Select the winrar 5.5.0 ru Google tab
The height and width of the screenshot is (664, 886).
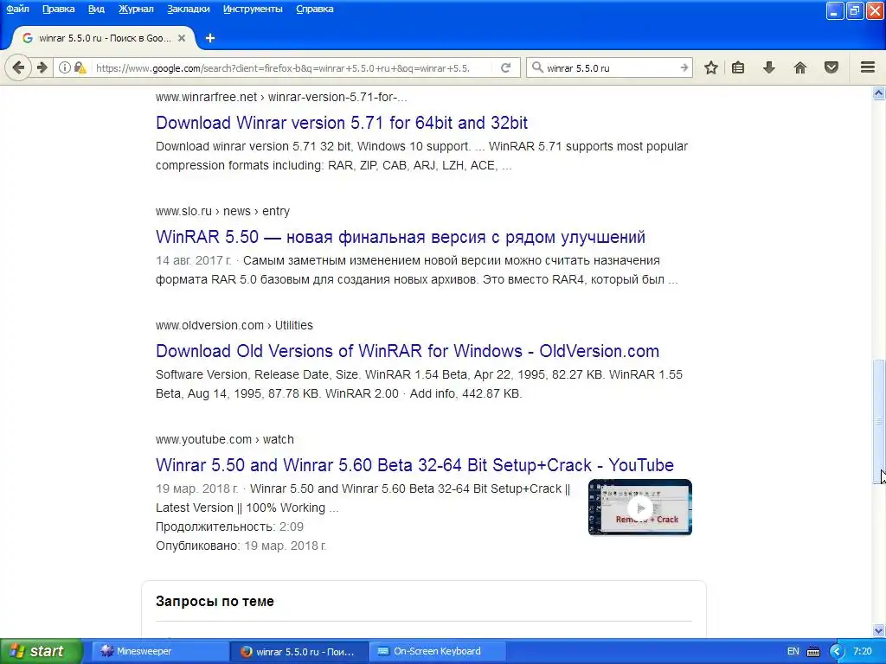104,38
